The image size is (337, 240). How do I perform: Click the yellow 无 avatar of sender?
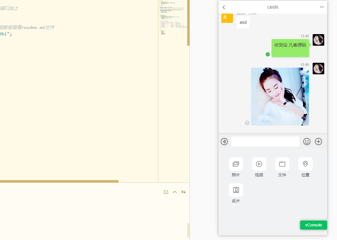227,18
